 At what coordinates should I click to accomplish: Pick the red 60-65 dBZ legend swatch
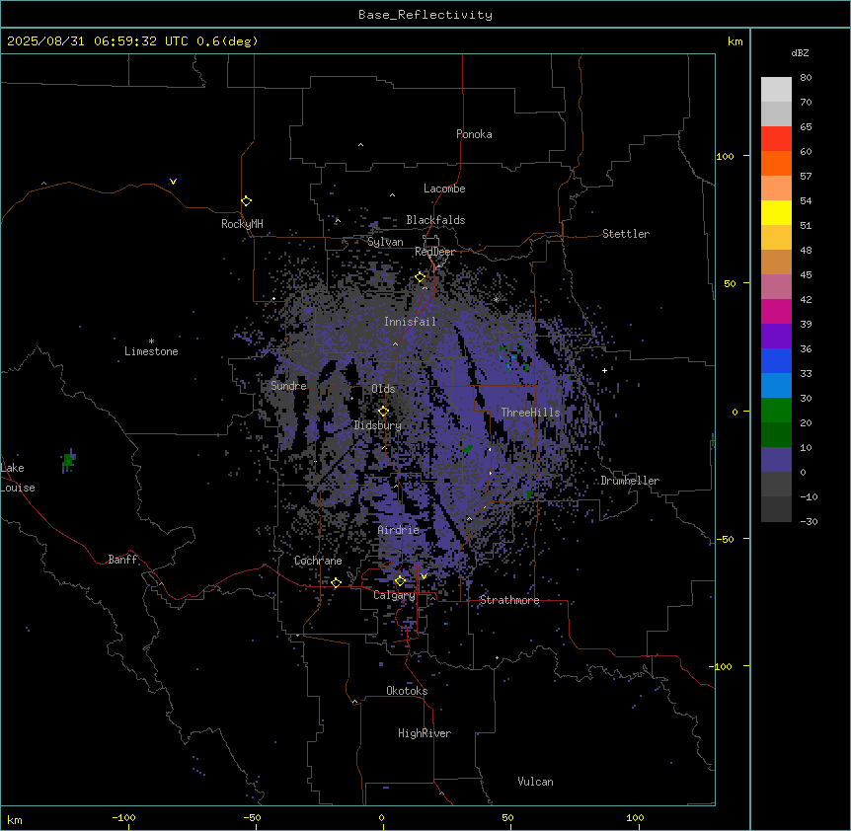776,139
